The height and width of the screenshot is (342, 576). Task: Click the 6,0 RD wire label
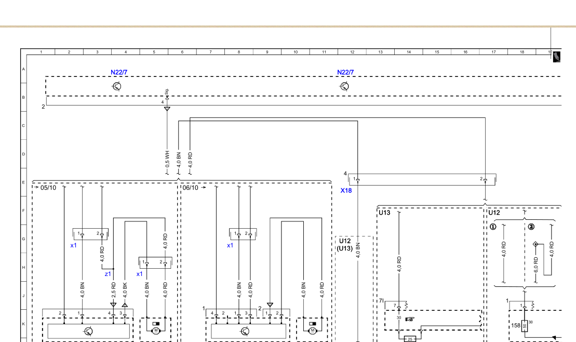[535, 265]
